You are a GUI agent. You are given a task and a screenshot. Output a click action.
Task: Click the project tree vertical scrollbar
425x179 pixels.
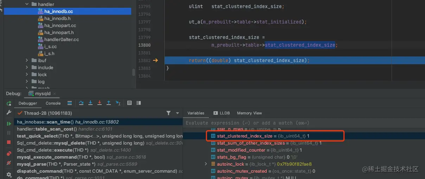(133, 72)
